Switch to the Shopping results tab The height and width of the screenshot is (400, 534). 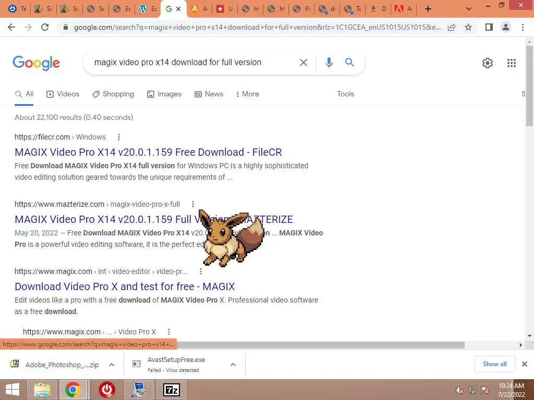pyautogui.click(x=113, y=94)
